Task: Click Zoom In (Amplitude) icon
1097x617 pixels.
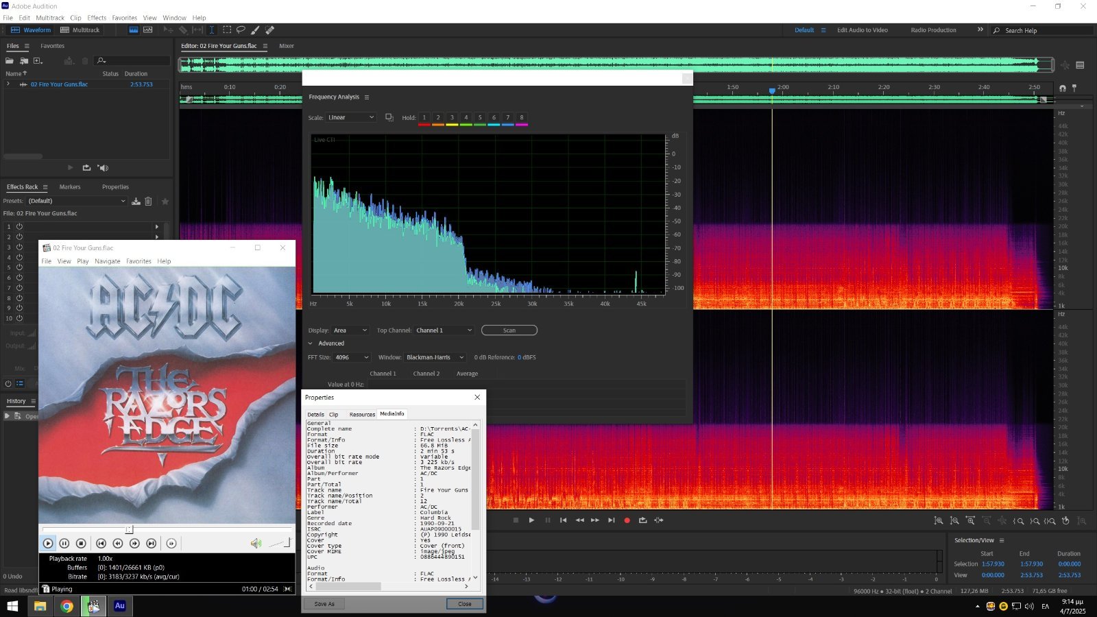Action: click(939, 521)
